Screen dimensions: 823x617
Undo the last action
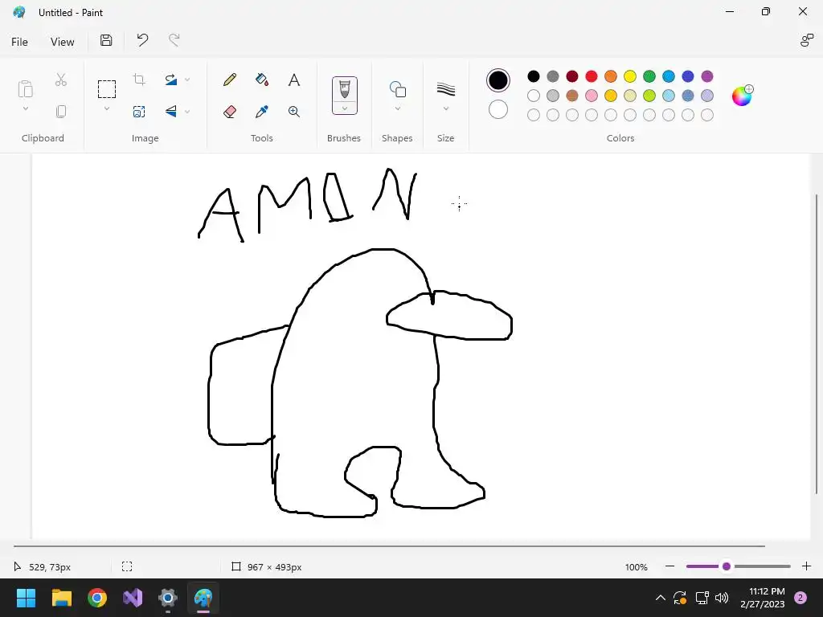tap(142, 40)
